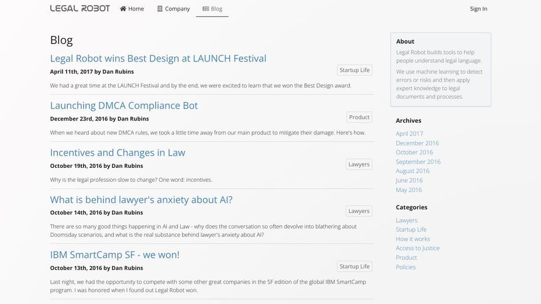Click the Product tag on the DMCA post
The image size is (541, 304).
pyautogui.click(x=359, y=117)
